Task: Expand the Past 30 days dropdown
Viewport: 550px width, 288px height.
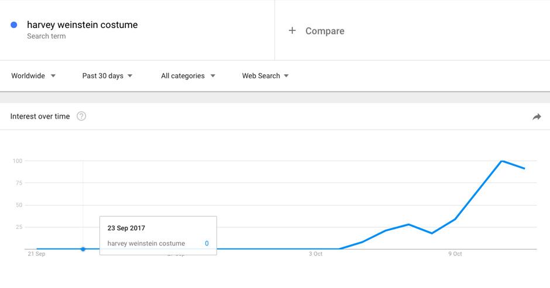Action: 107,76
